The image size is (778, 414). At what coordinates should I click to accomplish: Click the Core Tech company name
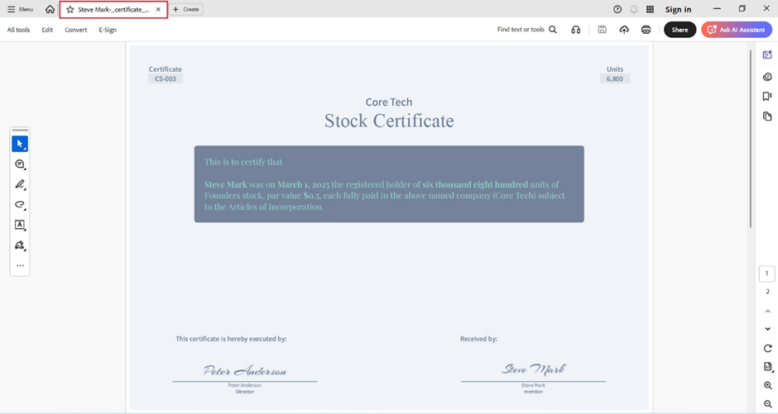click(389, 102)
